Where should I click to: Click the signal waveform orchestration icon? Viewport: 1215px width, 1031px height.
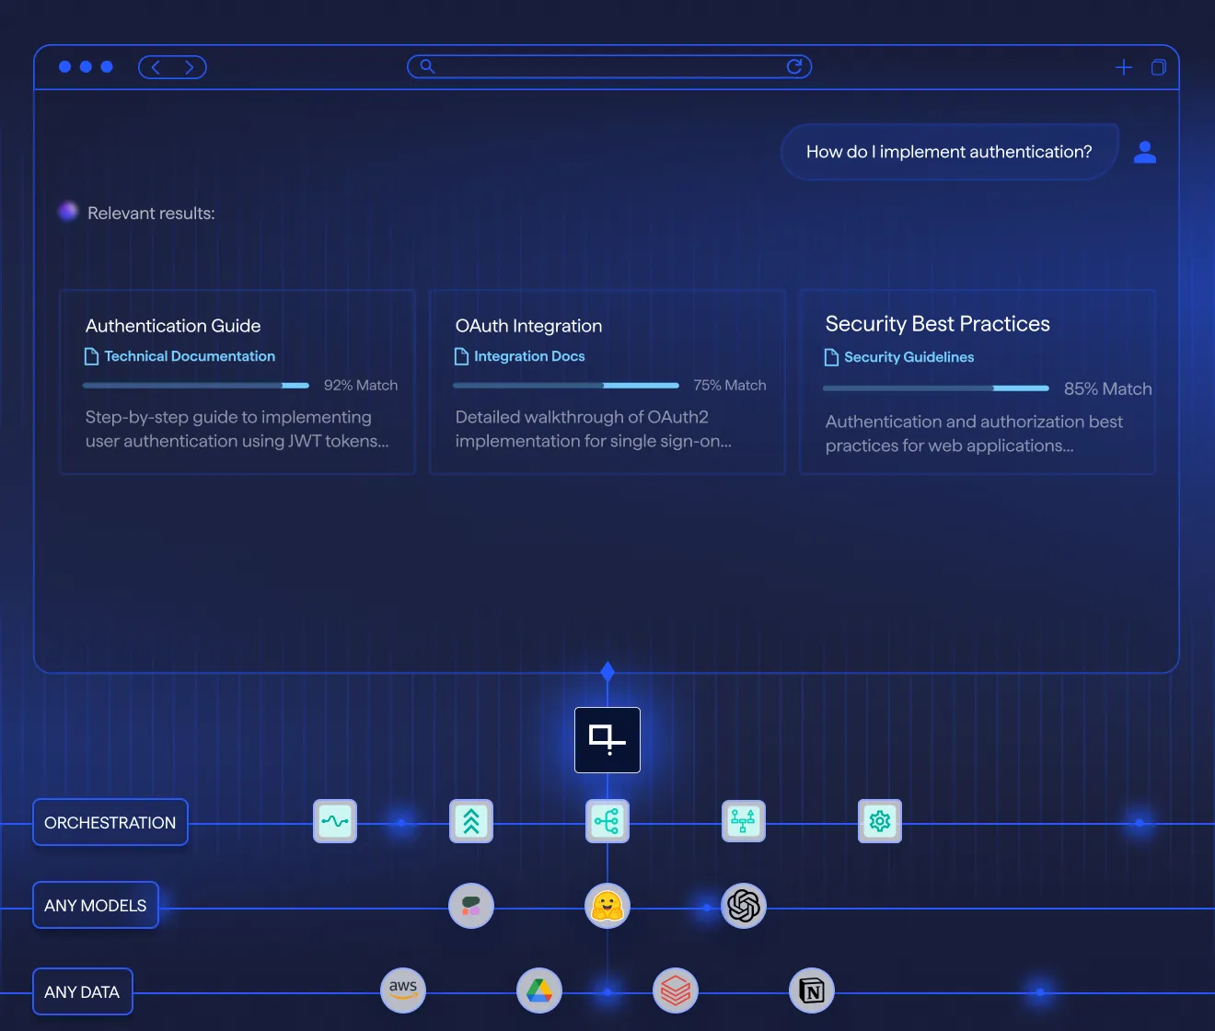[x=334, y=821]
